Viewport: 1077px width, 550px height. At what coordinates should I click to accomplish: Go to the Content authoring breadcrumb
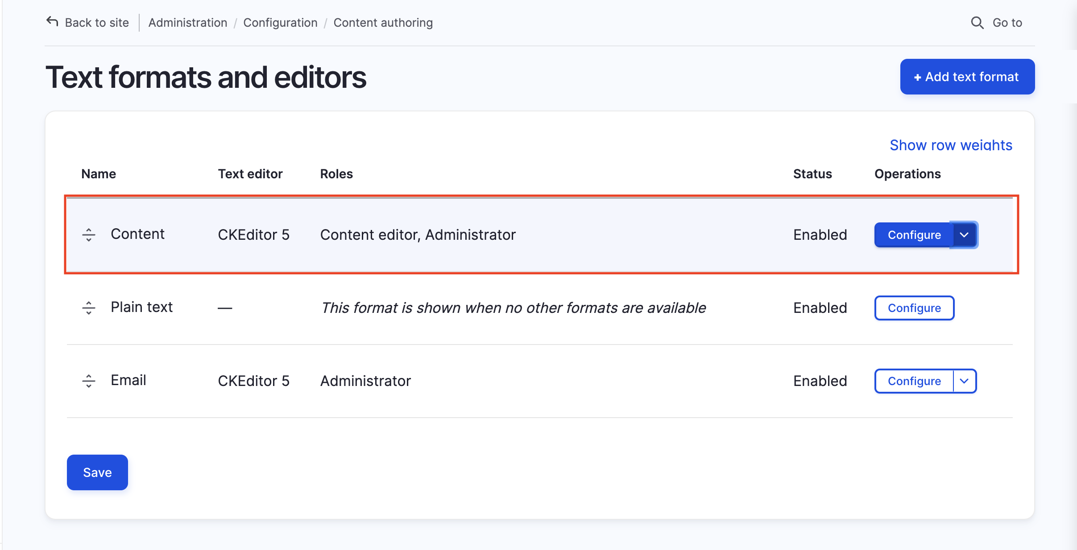coord(383,23)
